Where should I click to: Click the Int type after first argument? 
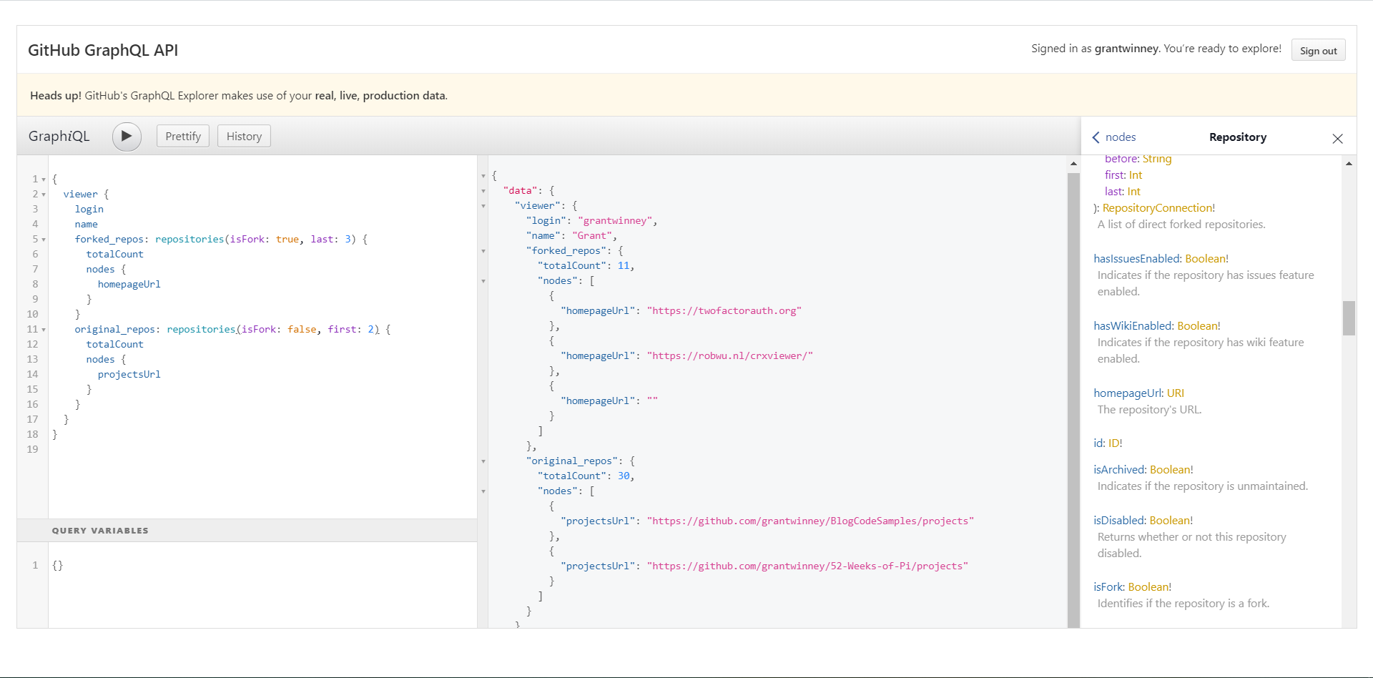coord(1136,175)
